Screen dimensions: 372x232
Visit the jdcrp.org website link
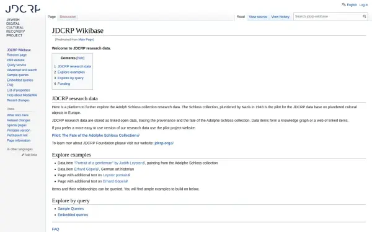(164, 144)
